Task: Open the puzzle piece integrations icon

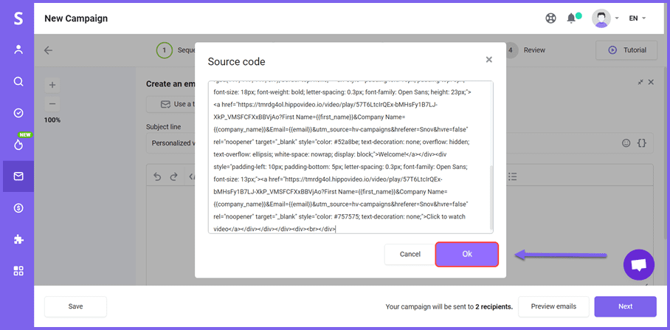Action: 18,239
